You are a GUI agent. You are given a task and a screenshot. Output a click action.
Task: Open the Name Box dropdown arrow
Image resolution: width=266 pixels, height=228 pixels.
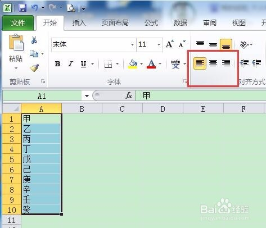click(x=87, y=96)
